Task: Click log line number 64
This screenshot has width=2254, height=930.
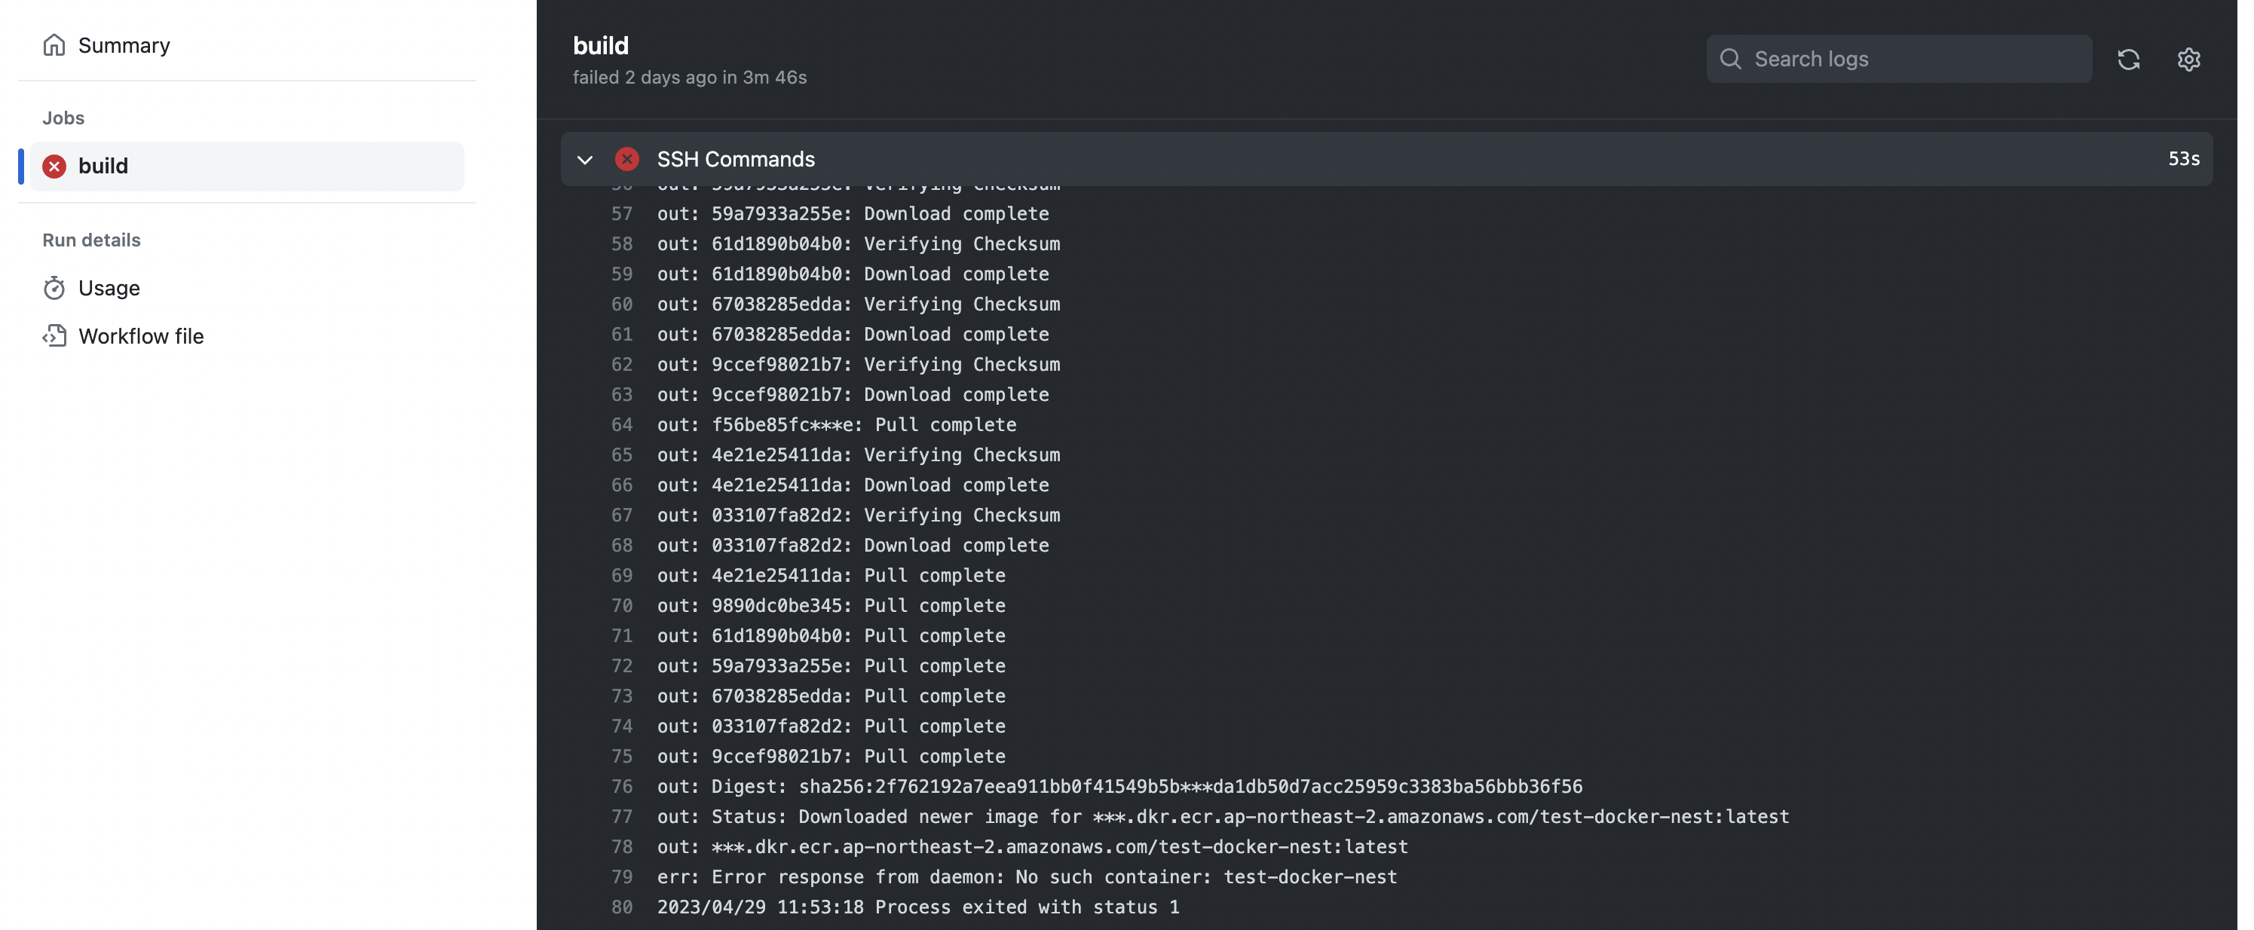Action: coord(621,424)
